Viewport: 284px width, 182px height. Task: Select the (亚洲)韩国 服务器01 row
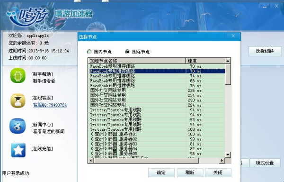tap(157, 134)
